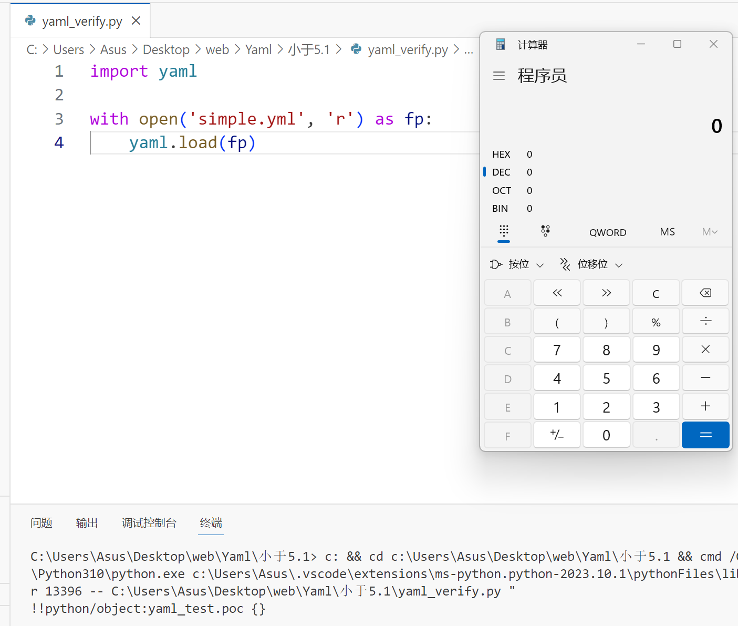Click the backspace key in calculator
This screenshot has height=626, width=738.
705,293
